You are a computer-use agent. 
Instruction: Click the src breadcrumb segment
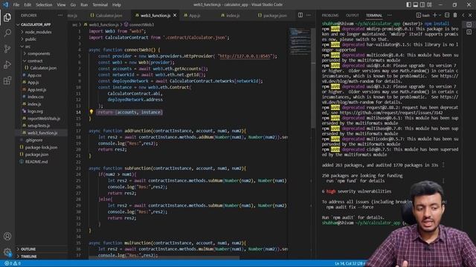point(74,24)
